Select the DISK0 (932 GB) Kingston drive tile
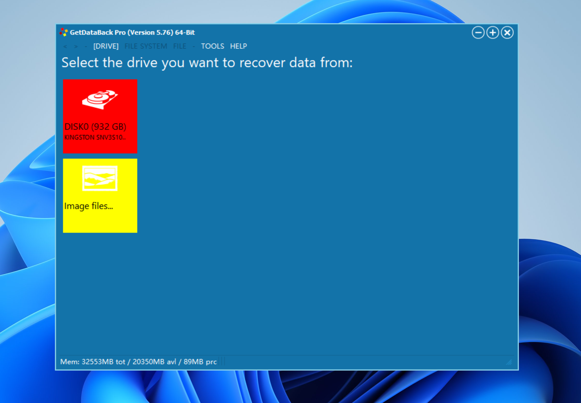 (x=100, y=116)
